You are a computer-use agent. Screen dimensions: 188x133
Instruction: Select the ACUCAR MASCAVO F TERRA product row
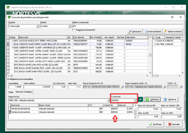[x=41, y=41]
